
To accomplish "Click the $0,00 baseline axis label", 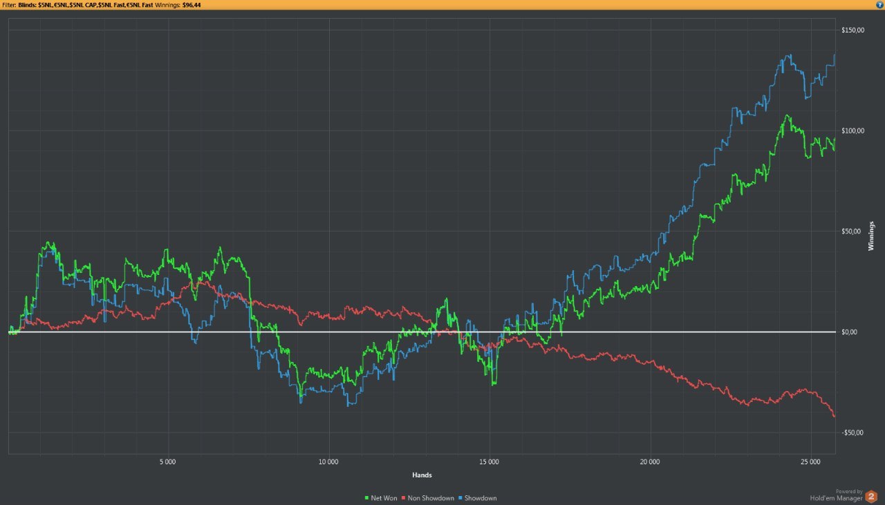I will pos(850,332).
